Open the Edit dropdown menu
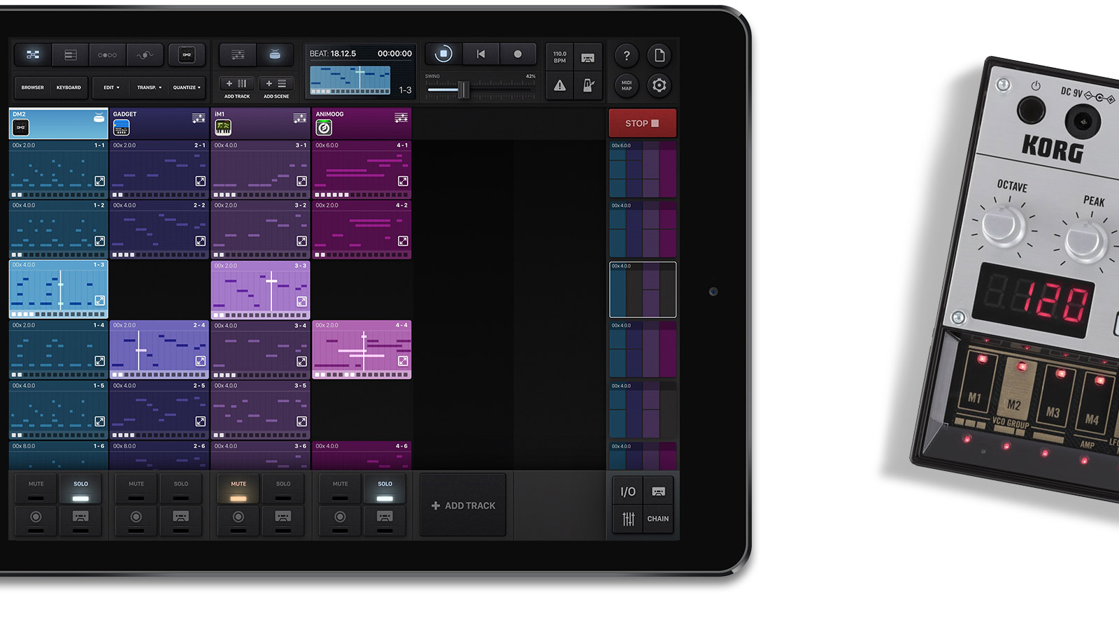Screen dimensions: 1119x620 pos(111,87)
